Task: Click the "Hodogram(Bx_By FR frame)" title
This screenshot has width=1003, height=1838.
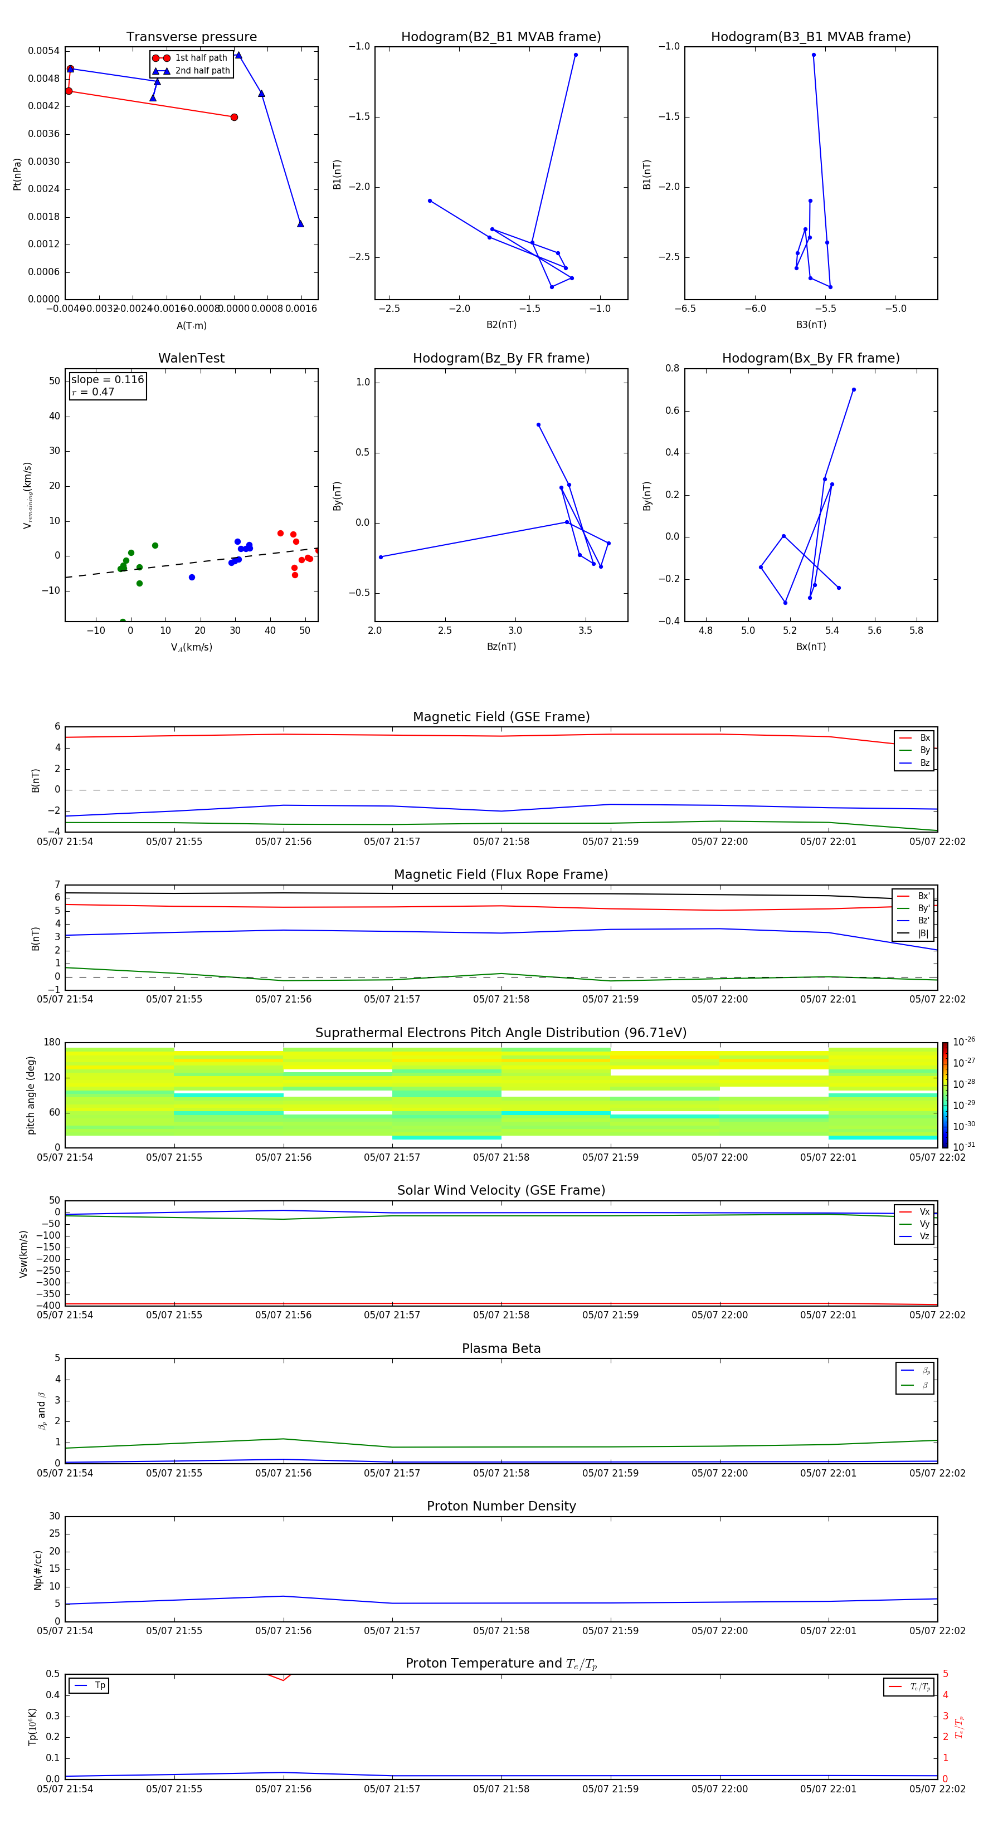Action: pyautogui.click(x=811, y=358)
